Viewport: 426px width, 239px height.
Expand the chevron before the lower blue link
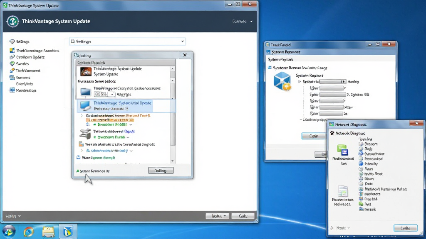coord(82,150)
